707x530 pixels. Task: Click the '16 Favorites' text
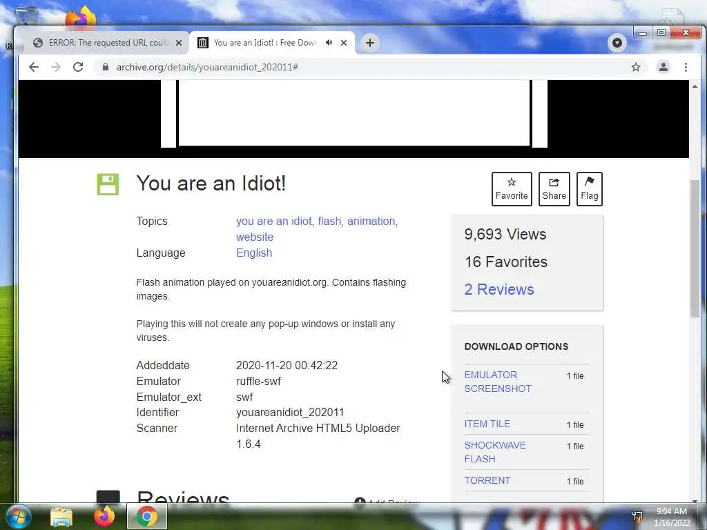click(x=506, y=262)
